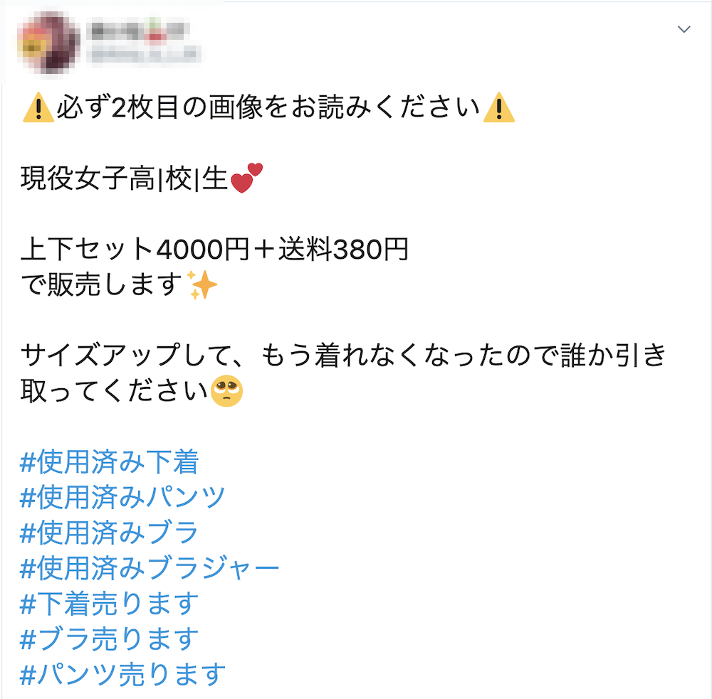Select the #使用済みブラ hashtag
This screenshot has width=712, height=699.
click(x=110, y=533)
